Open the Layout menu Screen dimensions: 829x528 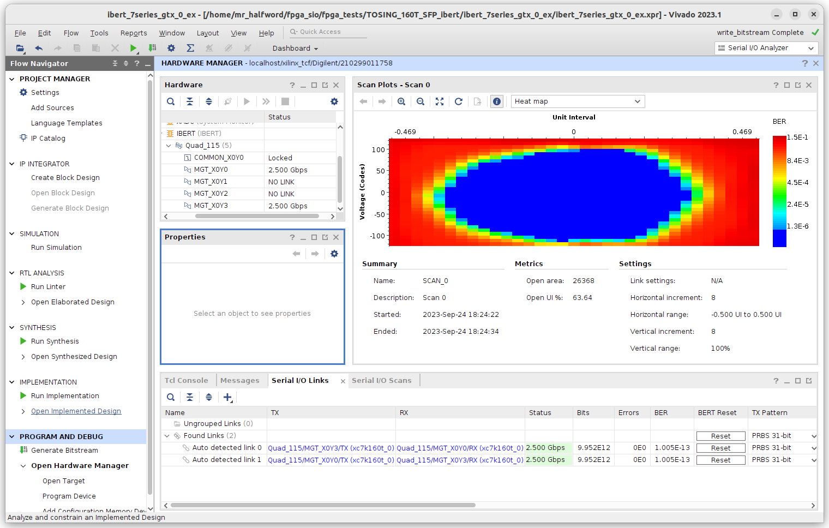pyautogui.click(x=208, y=33)
